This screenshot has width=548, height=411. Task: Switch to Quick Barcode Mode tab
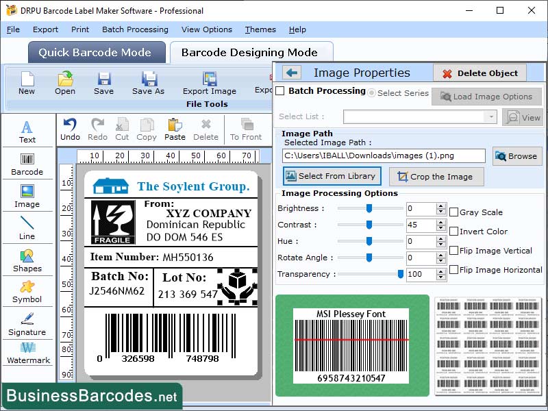click(x=96, y=52)
